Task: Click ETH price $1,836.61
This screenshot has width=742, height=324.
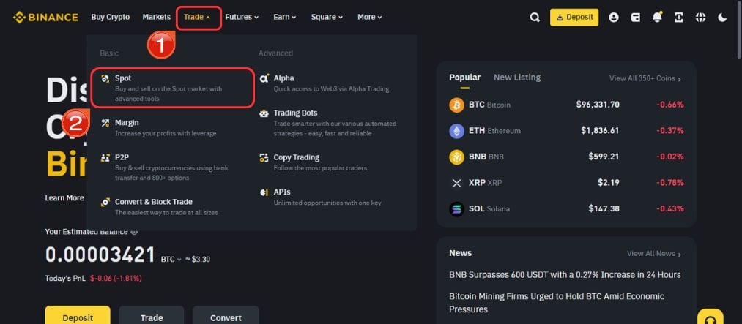Action: [x=600, y=131]
